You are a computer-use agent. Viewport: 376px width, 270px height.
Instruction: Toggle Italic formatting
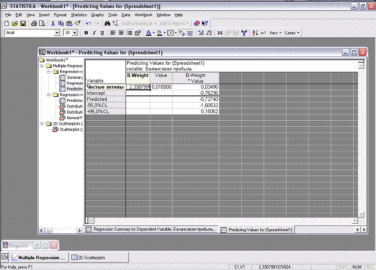point(94,33)
